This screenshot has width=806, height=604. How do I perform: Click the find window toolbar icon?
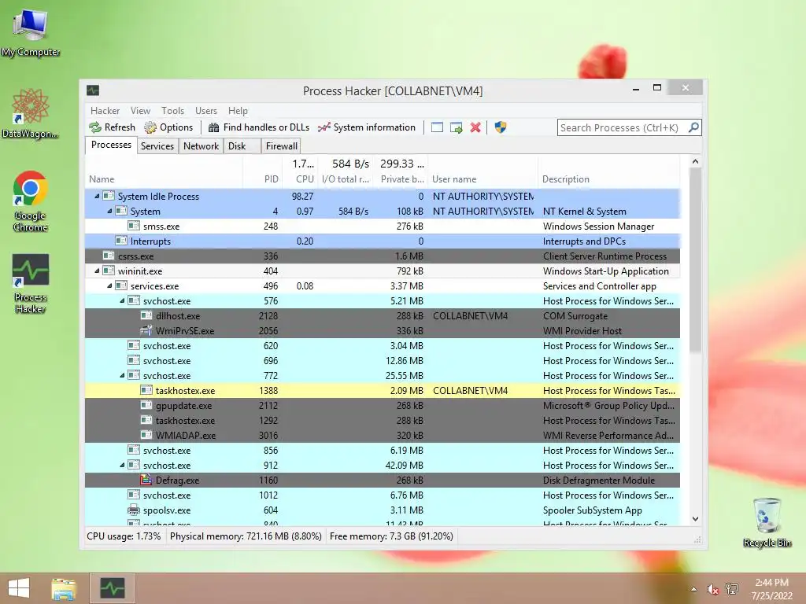point(437,127)
